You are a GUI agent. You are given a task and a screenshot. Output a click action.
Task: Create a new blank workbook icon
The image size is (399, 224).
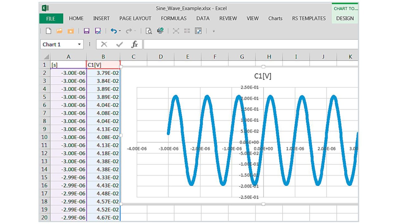pos(49,31)
